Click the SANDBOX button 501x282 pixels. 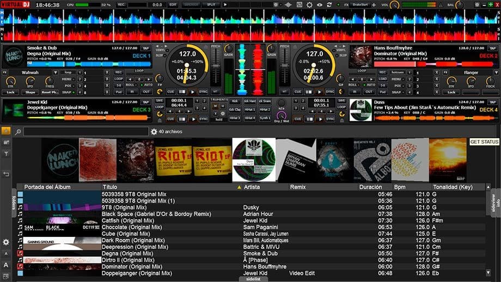point(191,5)
